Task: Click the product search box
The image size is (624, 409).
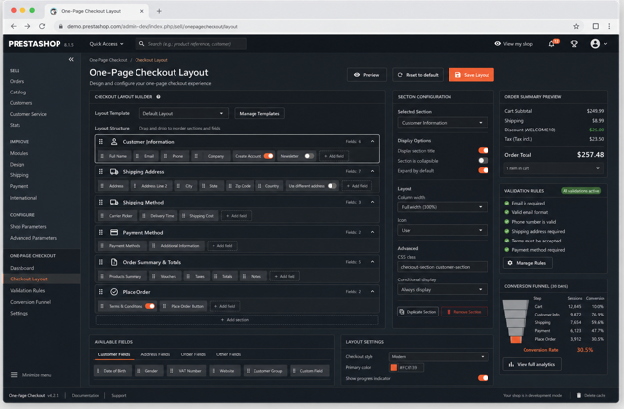Action: point(191,44)
